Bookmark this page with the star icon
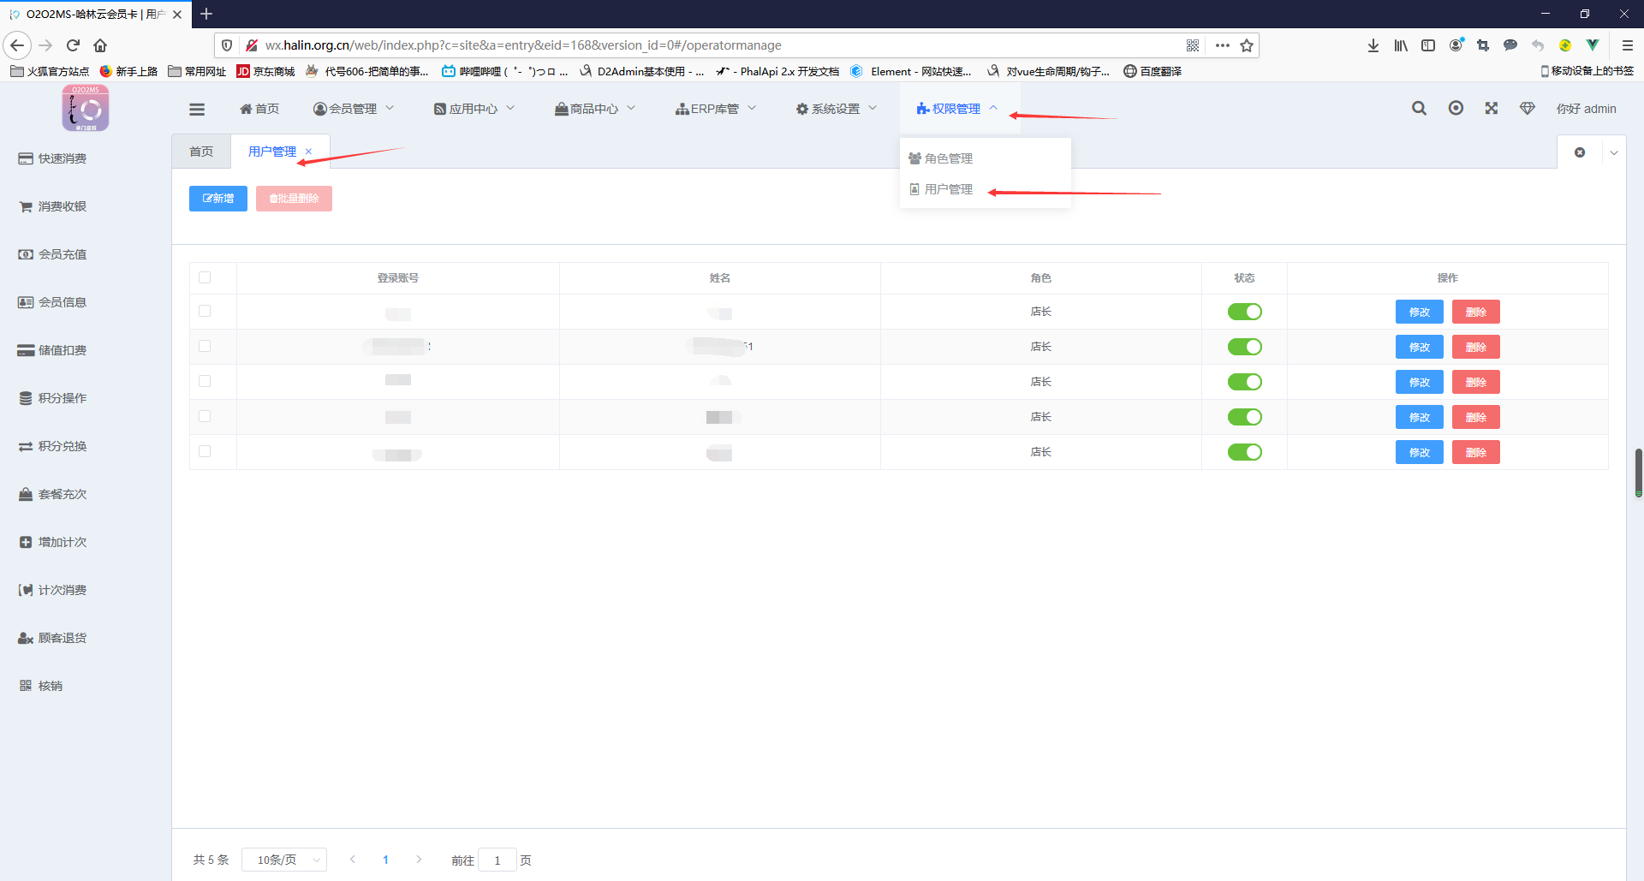Screen dimensions: 1644x881 pos(1247,45)
